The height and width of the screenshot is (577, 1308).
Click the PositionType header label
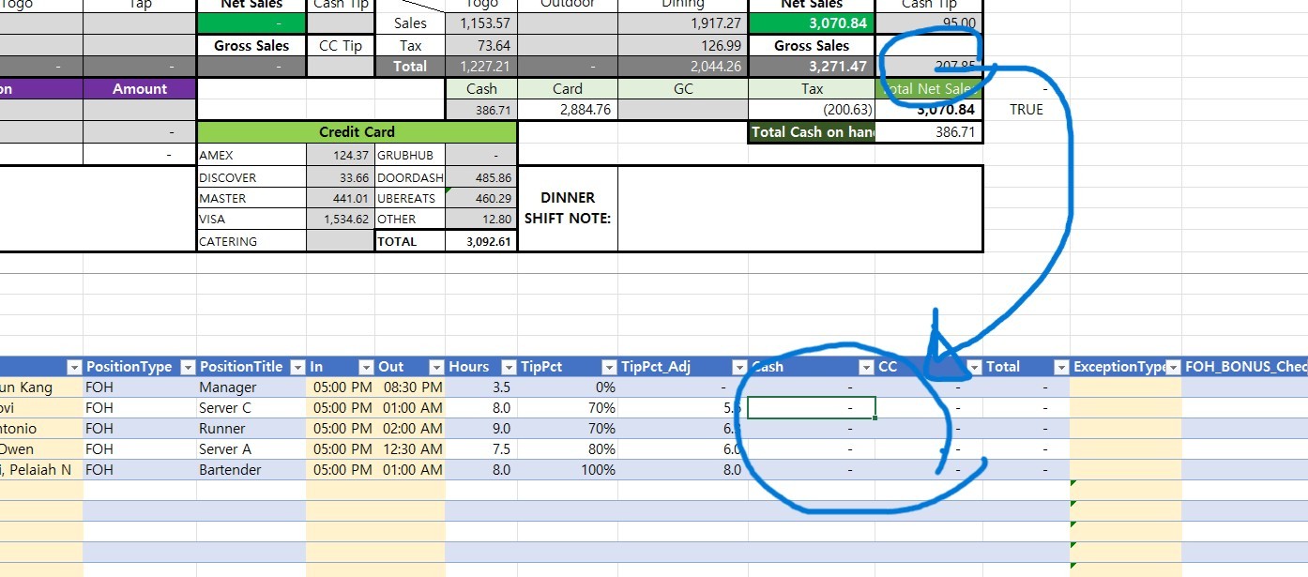coord(129,367)
